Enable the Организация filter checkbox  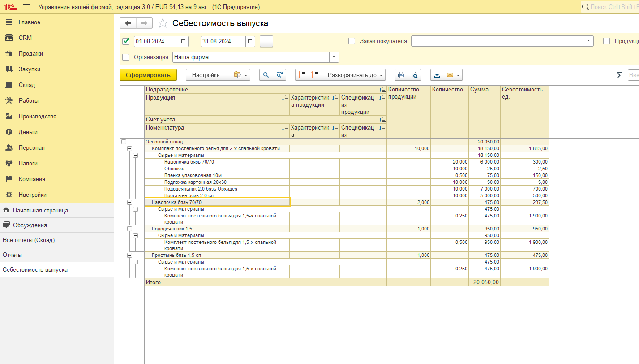(126, 57)
